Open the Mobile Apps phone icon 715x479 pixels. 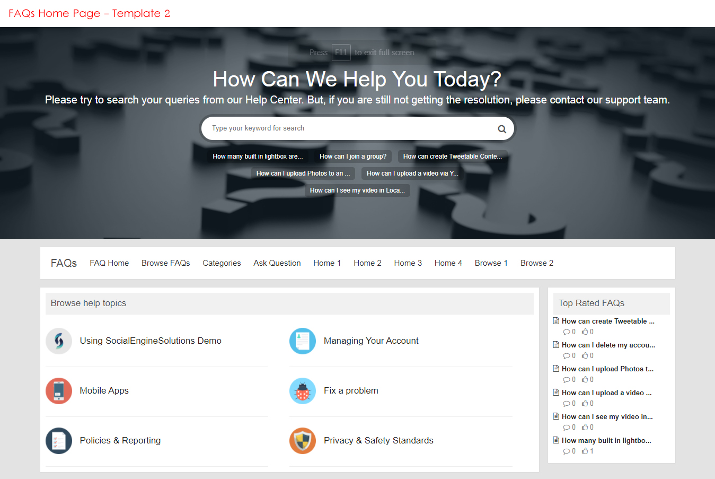pyautogui.click(x=59, y=391)
